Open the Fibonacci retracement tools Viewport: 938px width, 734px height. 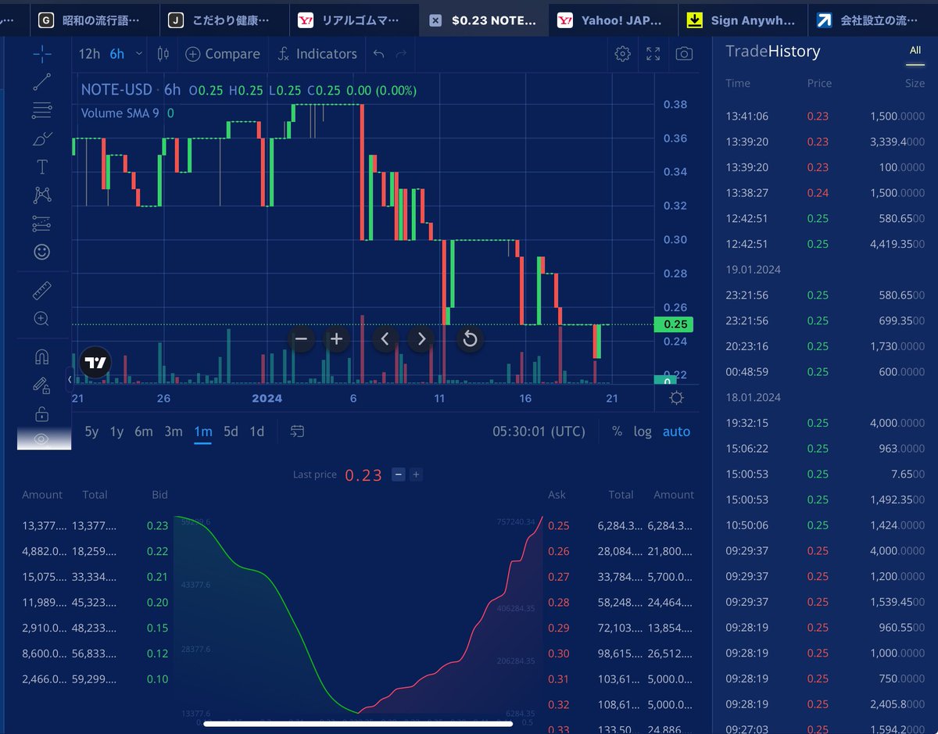tap(42, 110)
